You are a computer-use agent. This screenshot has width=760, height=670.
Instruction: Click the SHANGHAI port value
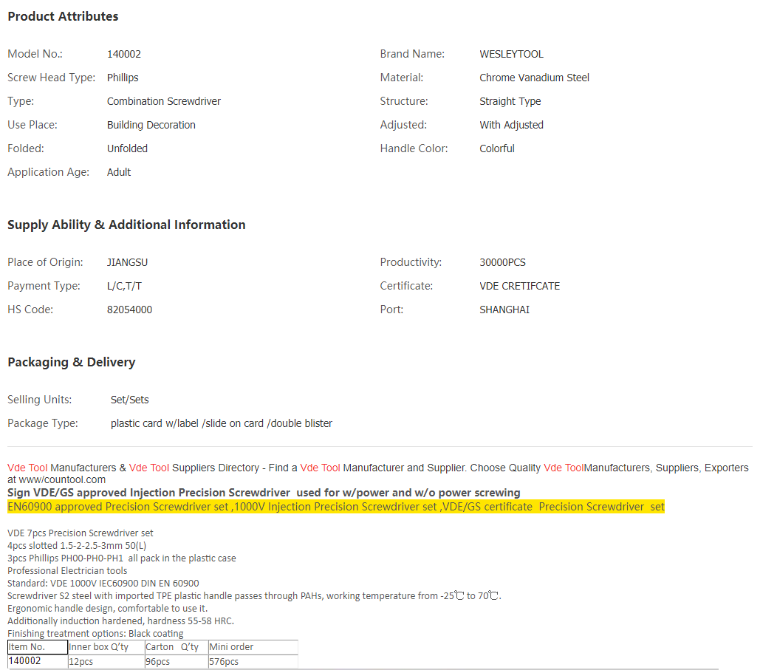pyautogui.click(x=504, y=310)
